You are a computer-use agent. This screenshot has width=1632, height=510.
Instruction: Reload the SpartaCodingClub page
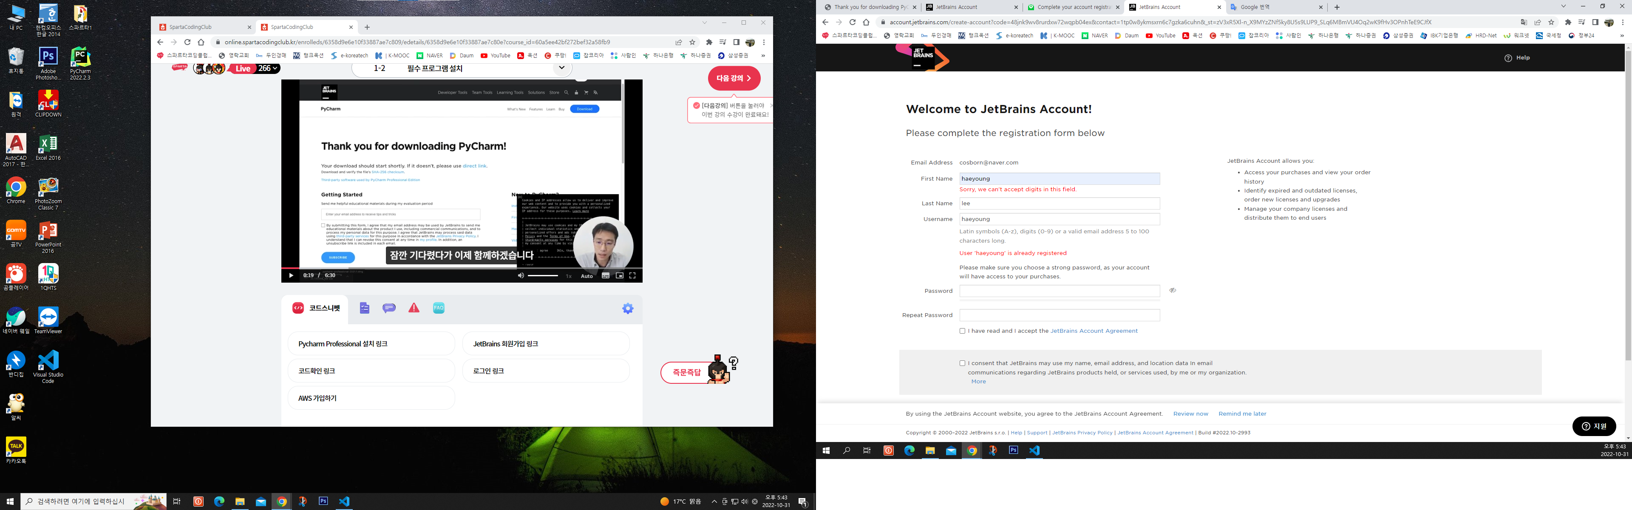point(187,42)
